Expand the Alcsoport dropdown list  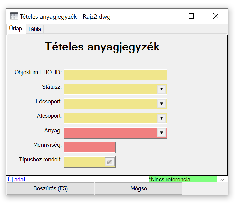coord(162,118)
